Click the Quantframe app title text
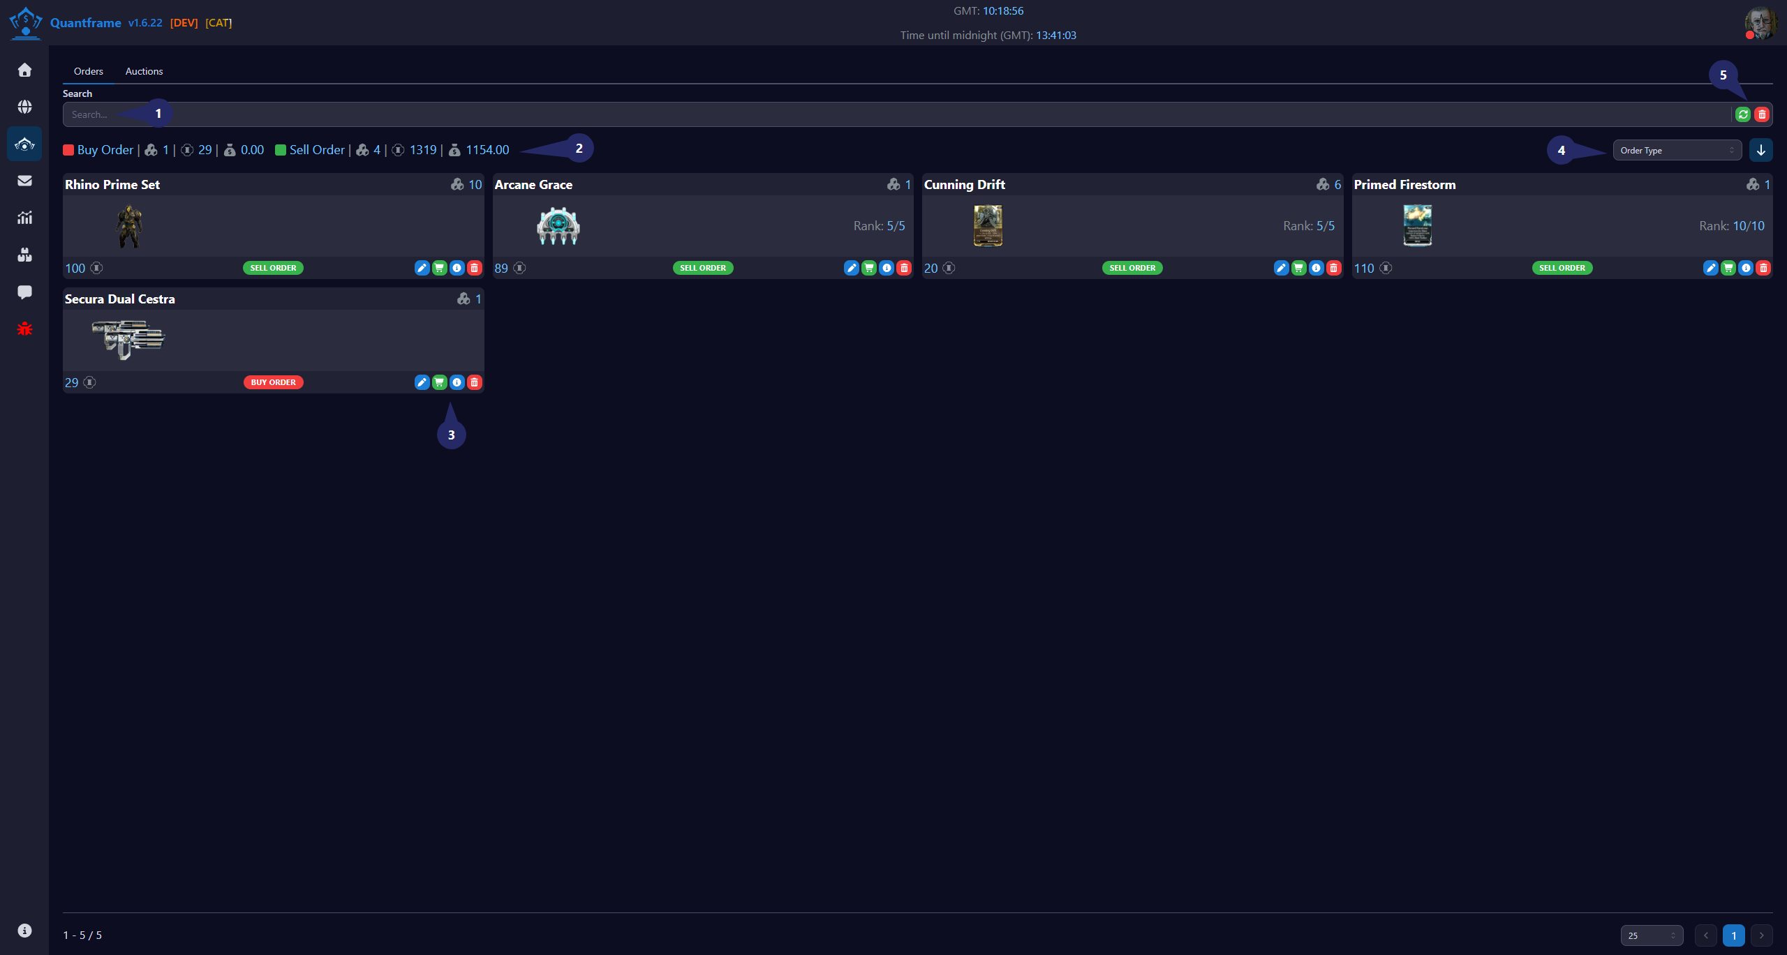 (85, 23)
